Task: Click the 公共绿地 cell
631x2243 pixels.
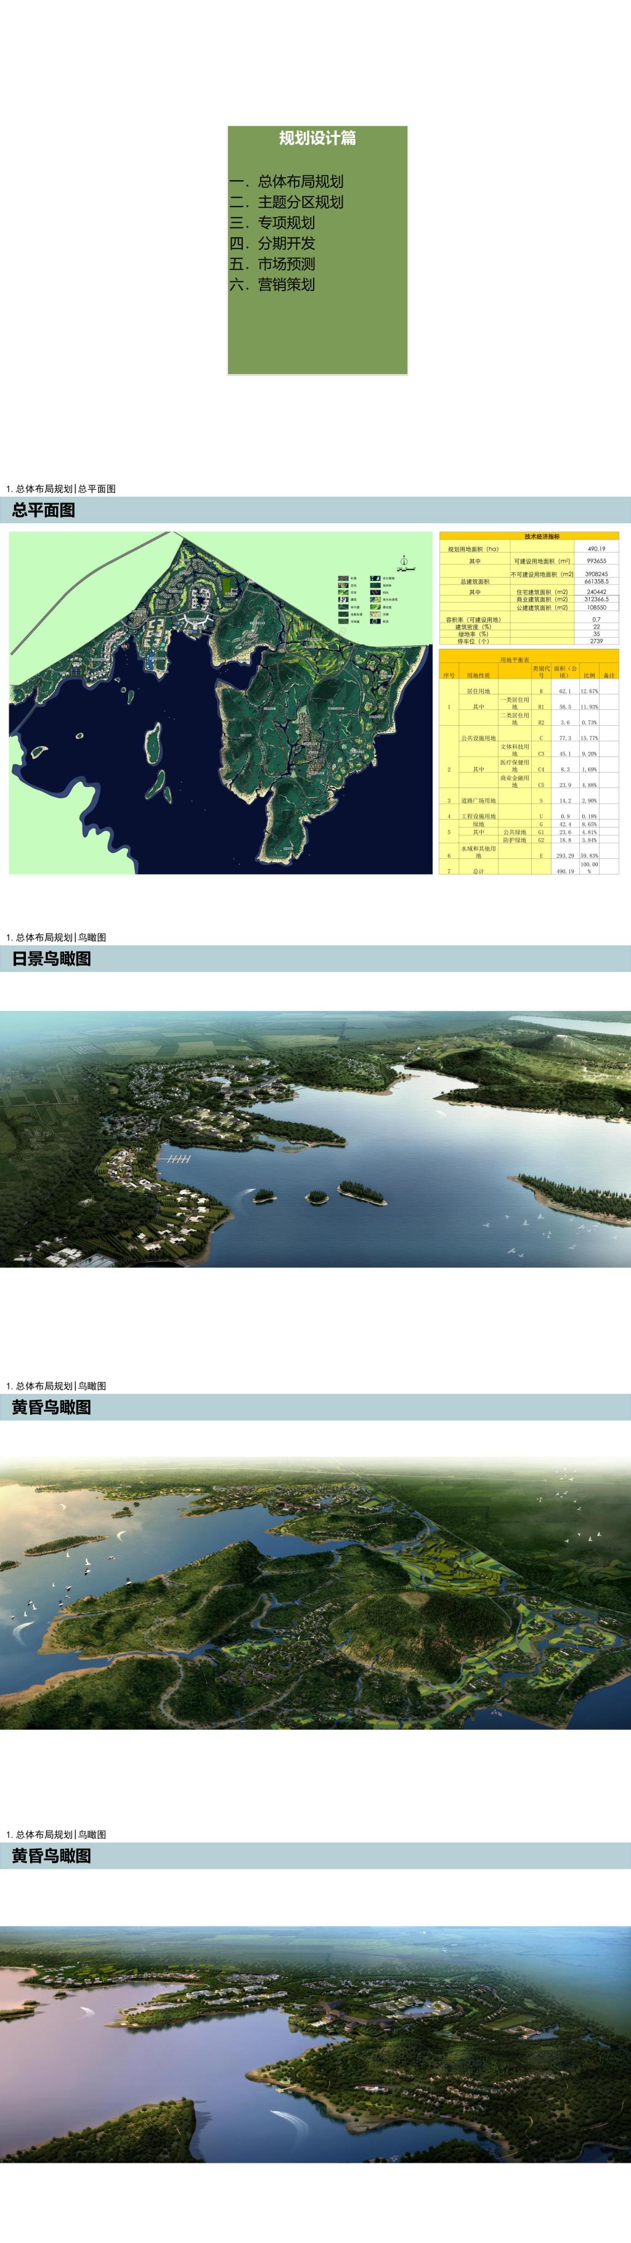Action: click(515, 833)
